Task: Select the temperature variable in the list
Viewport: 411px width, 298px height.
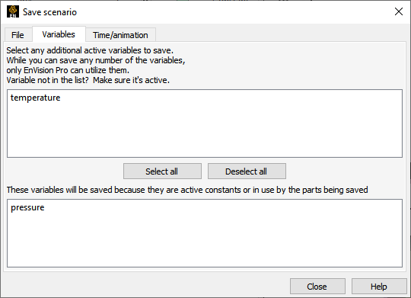Action: (x=35, y=98)
